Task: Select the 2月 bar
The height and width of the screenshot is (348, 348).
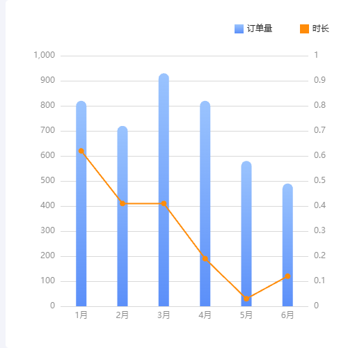Action: (122, 216)
